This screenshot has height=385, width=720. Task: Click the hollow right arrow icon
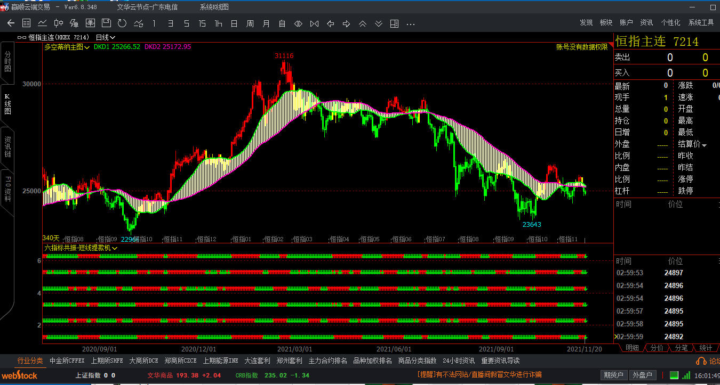coord(346,23)
